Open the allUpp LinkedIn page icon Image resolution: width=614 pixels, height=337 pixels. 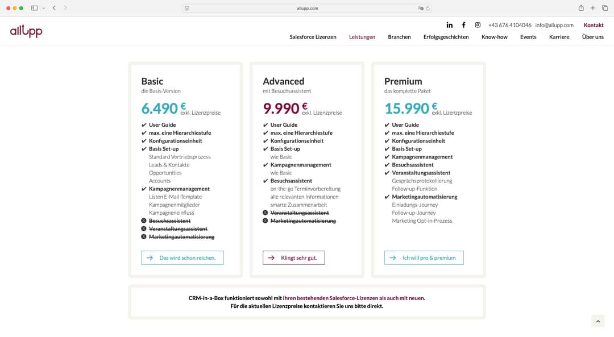coord(450,25)
